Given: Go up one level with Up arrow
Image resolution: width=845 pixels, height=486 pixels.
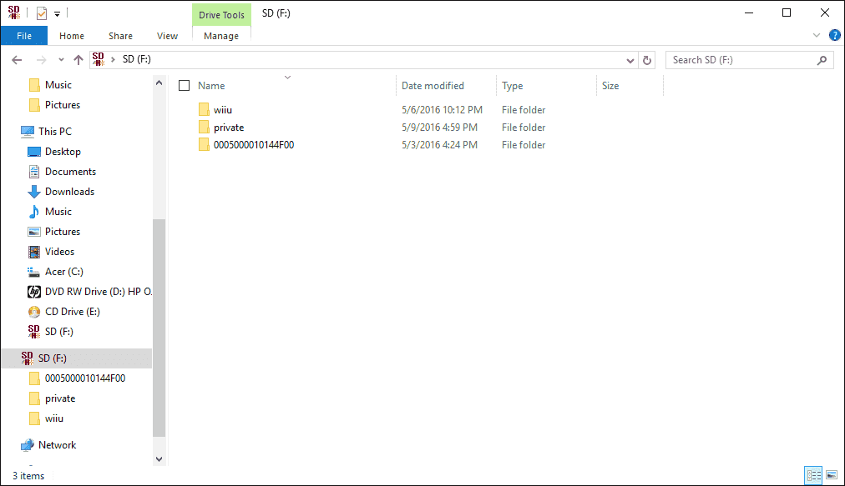Looking at the screenshot, I should pyautogui.click(x=78, y=60).
